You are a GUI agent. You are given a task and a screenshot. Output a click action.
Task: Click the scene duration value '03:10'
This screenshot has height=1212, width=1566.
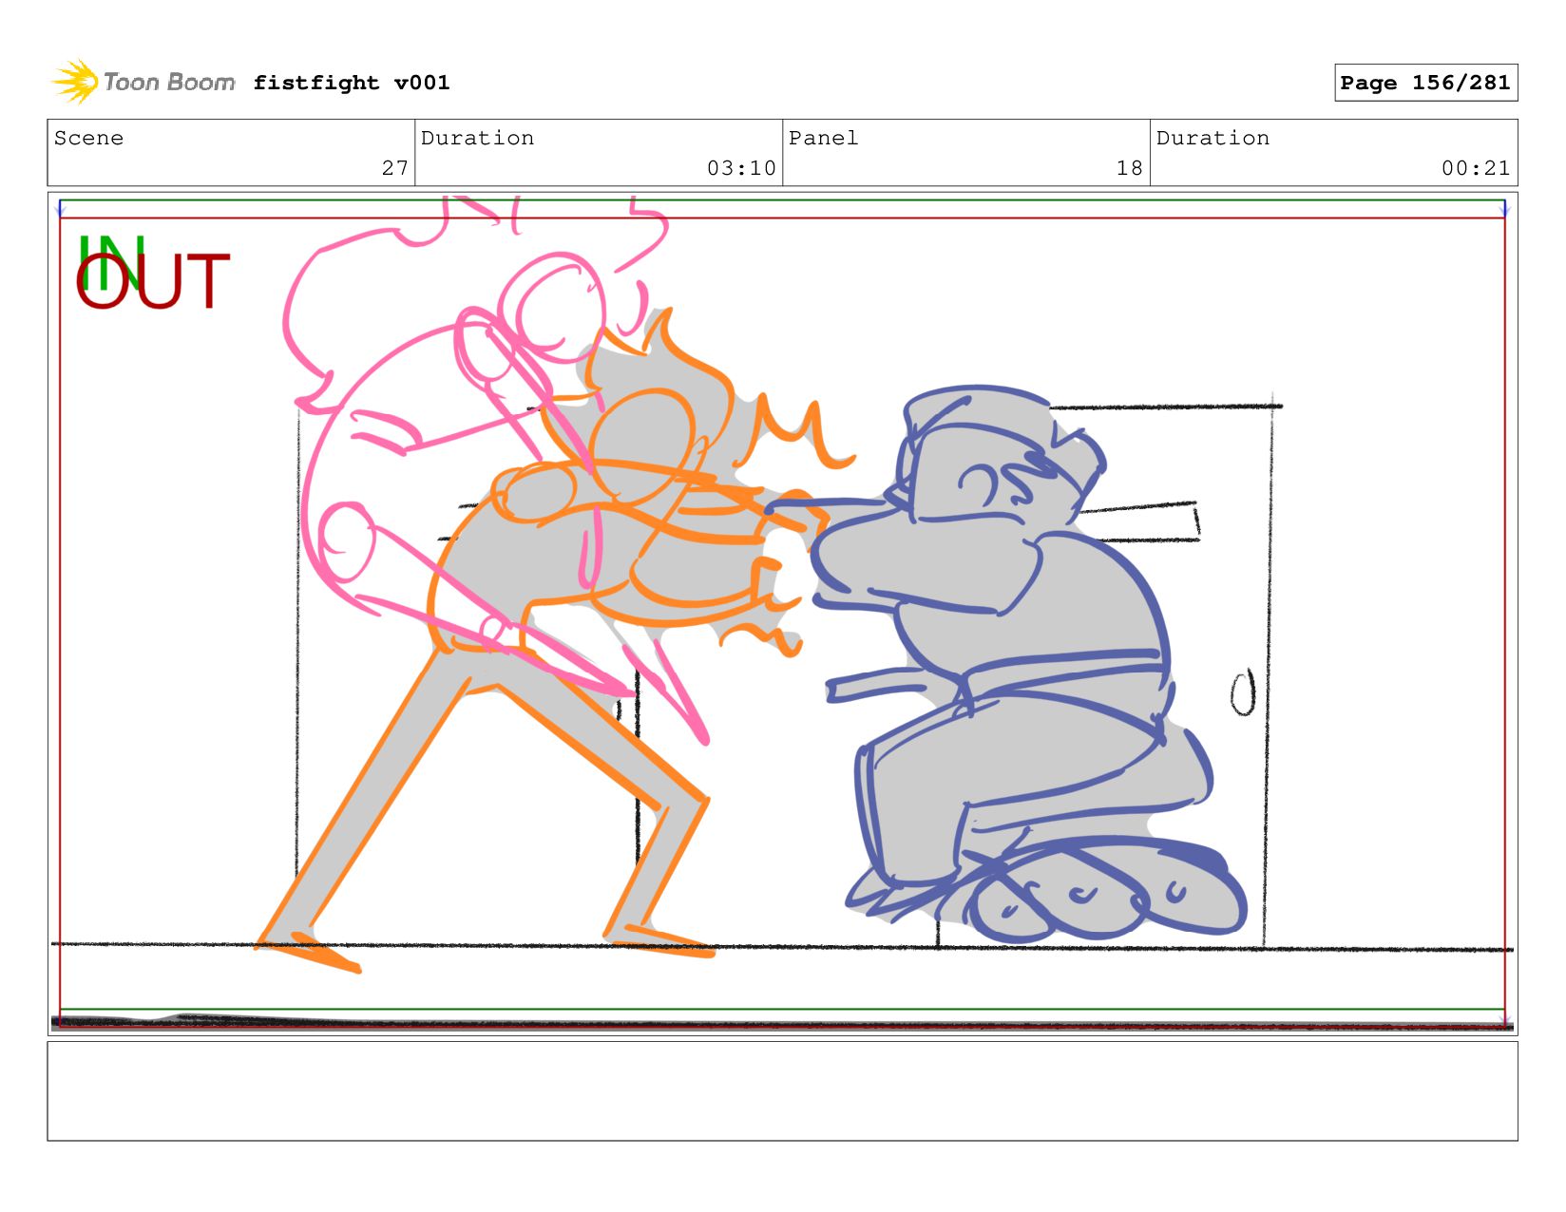[741, 168]
